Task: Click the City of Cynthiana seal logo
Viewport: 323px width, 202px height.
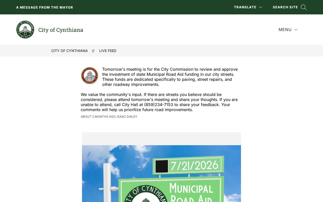Action: click(25, 30)
